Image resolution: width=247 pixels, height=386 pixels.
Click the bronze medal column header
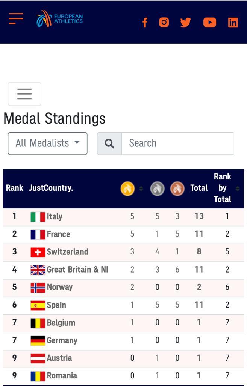click(177, 188)
